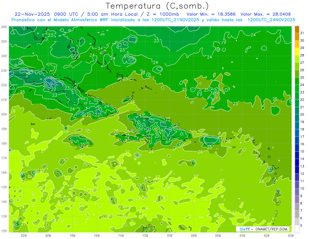309x239 pixels.
Task: Click the initialization time "1200UTC_21NOV2025"
Action: pos(176,20)
